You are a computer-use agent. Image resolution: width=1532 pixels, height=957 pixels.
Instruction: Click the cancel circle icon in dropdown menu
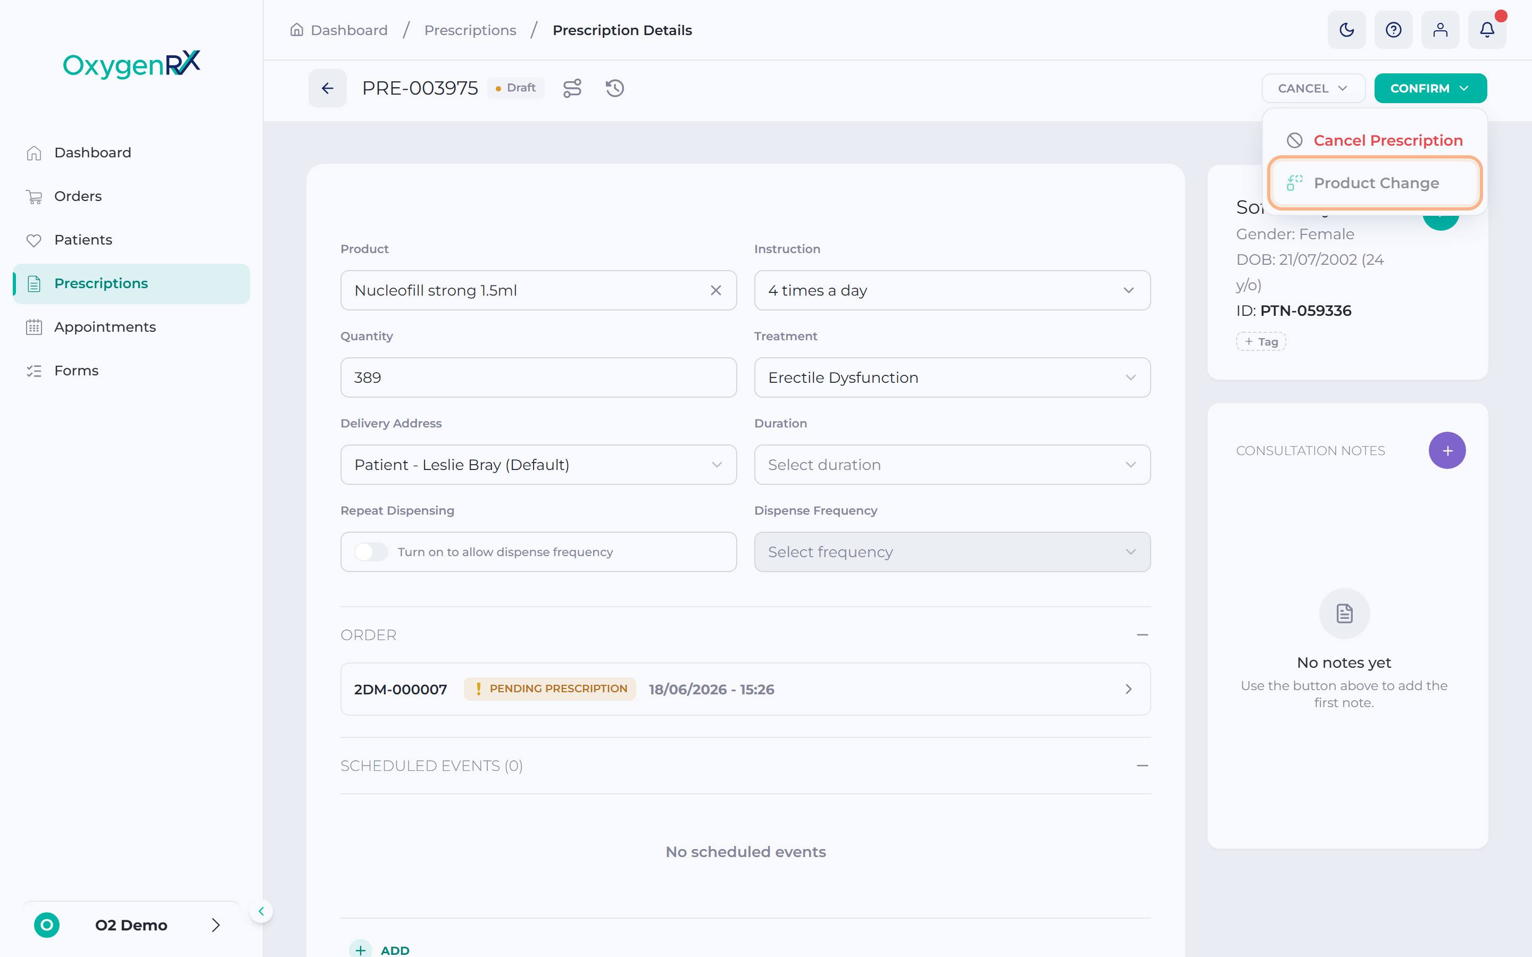pyautogui.click(x=1295, y=140)
